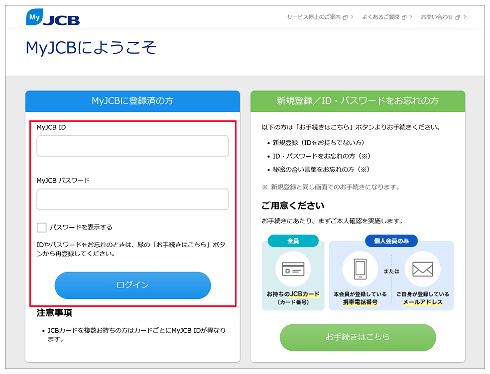The image size is (490, 374).
Task: Click the ID・パスワードをお忘れの方（※） bullet
Action: pyautogui.click(x=322, y=156)
